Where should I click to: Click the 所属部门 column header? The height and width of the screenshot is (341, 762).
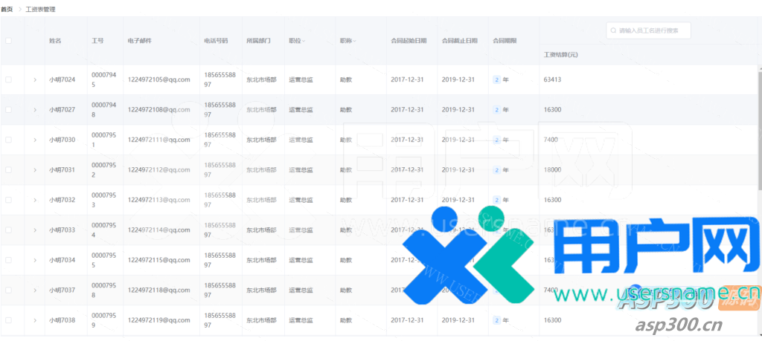point(258,41)
